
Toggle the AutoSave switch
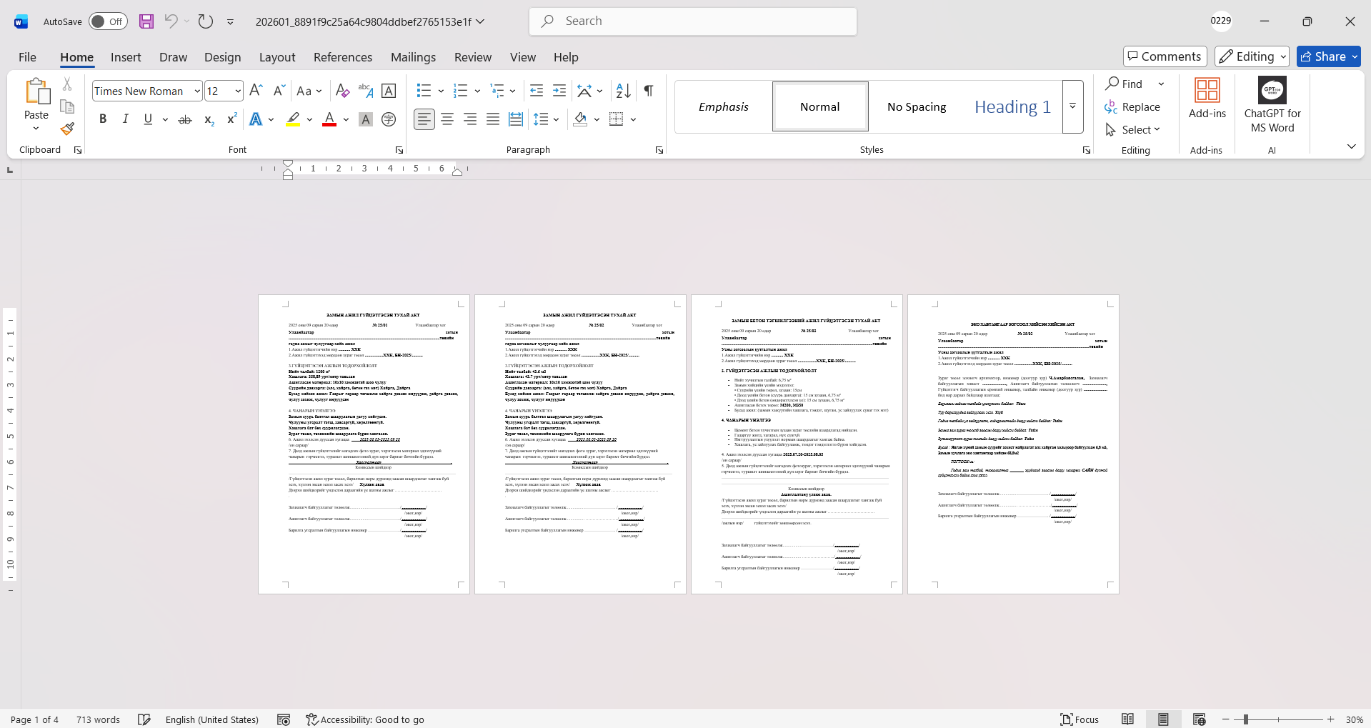tap(108, 21)
